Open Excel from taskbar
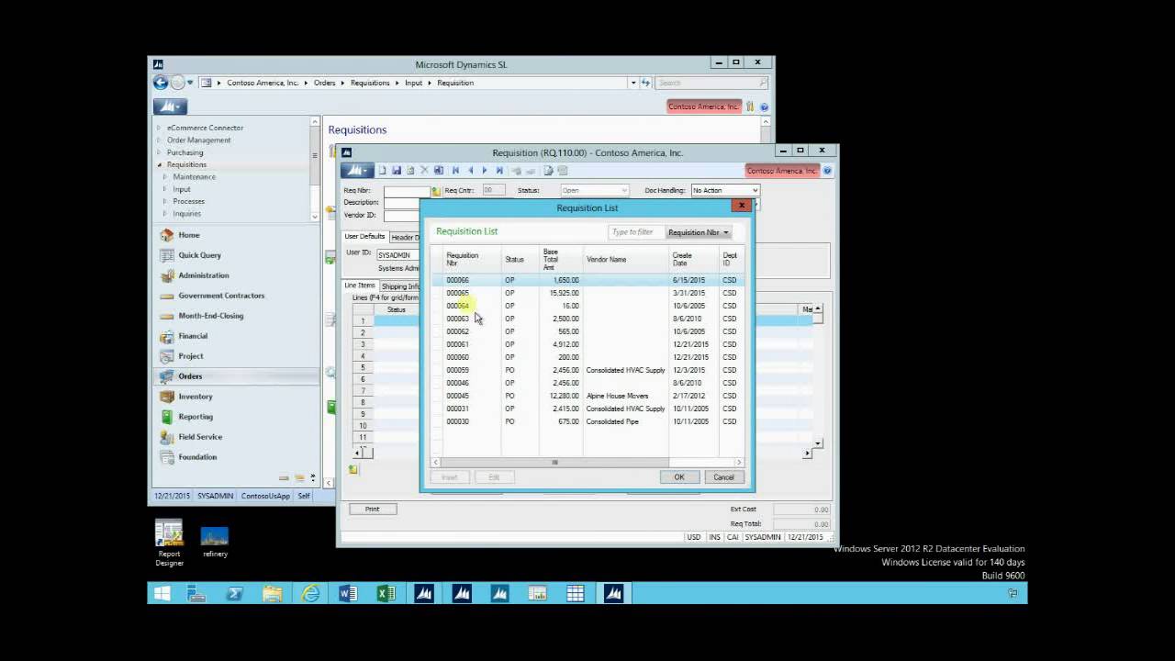The width and height of the screenshot is (1175, 661). point(386,594)
